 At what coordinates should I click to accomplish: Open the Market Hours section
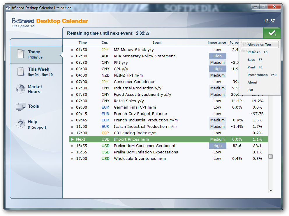36,89
